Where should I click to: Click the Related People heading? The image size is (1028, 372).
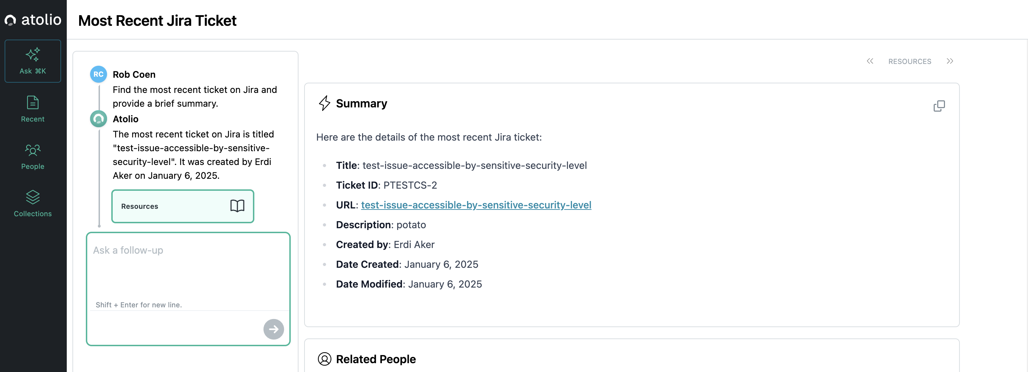[376, 359]
